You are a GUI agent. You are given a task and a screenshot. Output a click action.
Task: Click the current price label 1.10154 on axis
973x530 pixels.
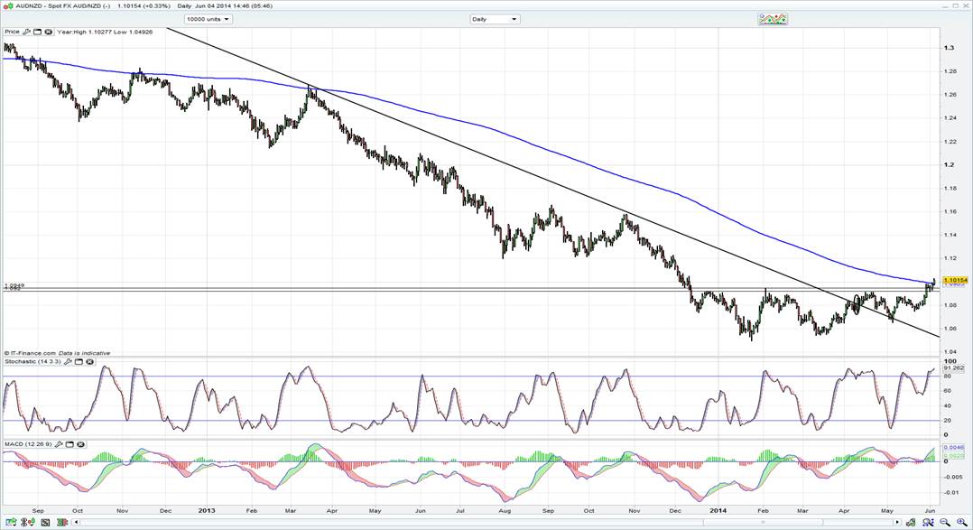point(955,281)
